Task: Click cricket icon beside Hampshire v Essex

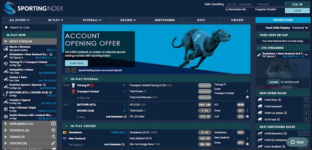Action: point(6,71)
